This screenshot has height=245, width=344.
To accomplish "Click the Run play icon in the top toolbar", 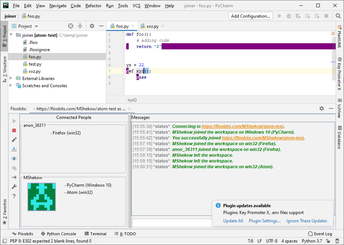I will tap(279, 16).
